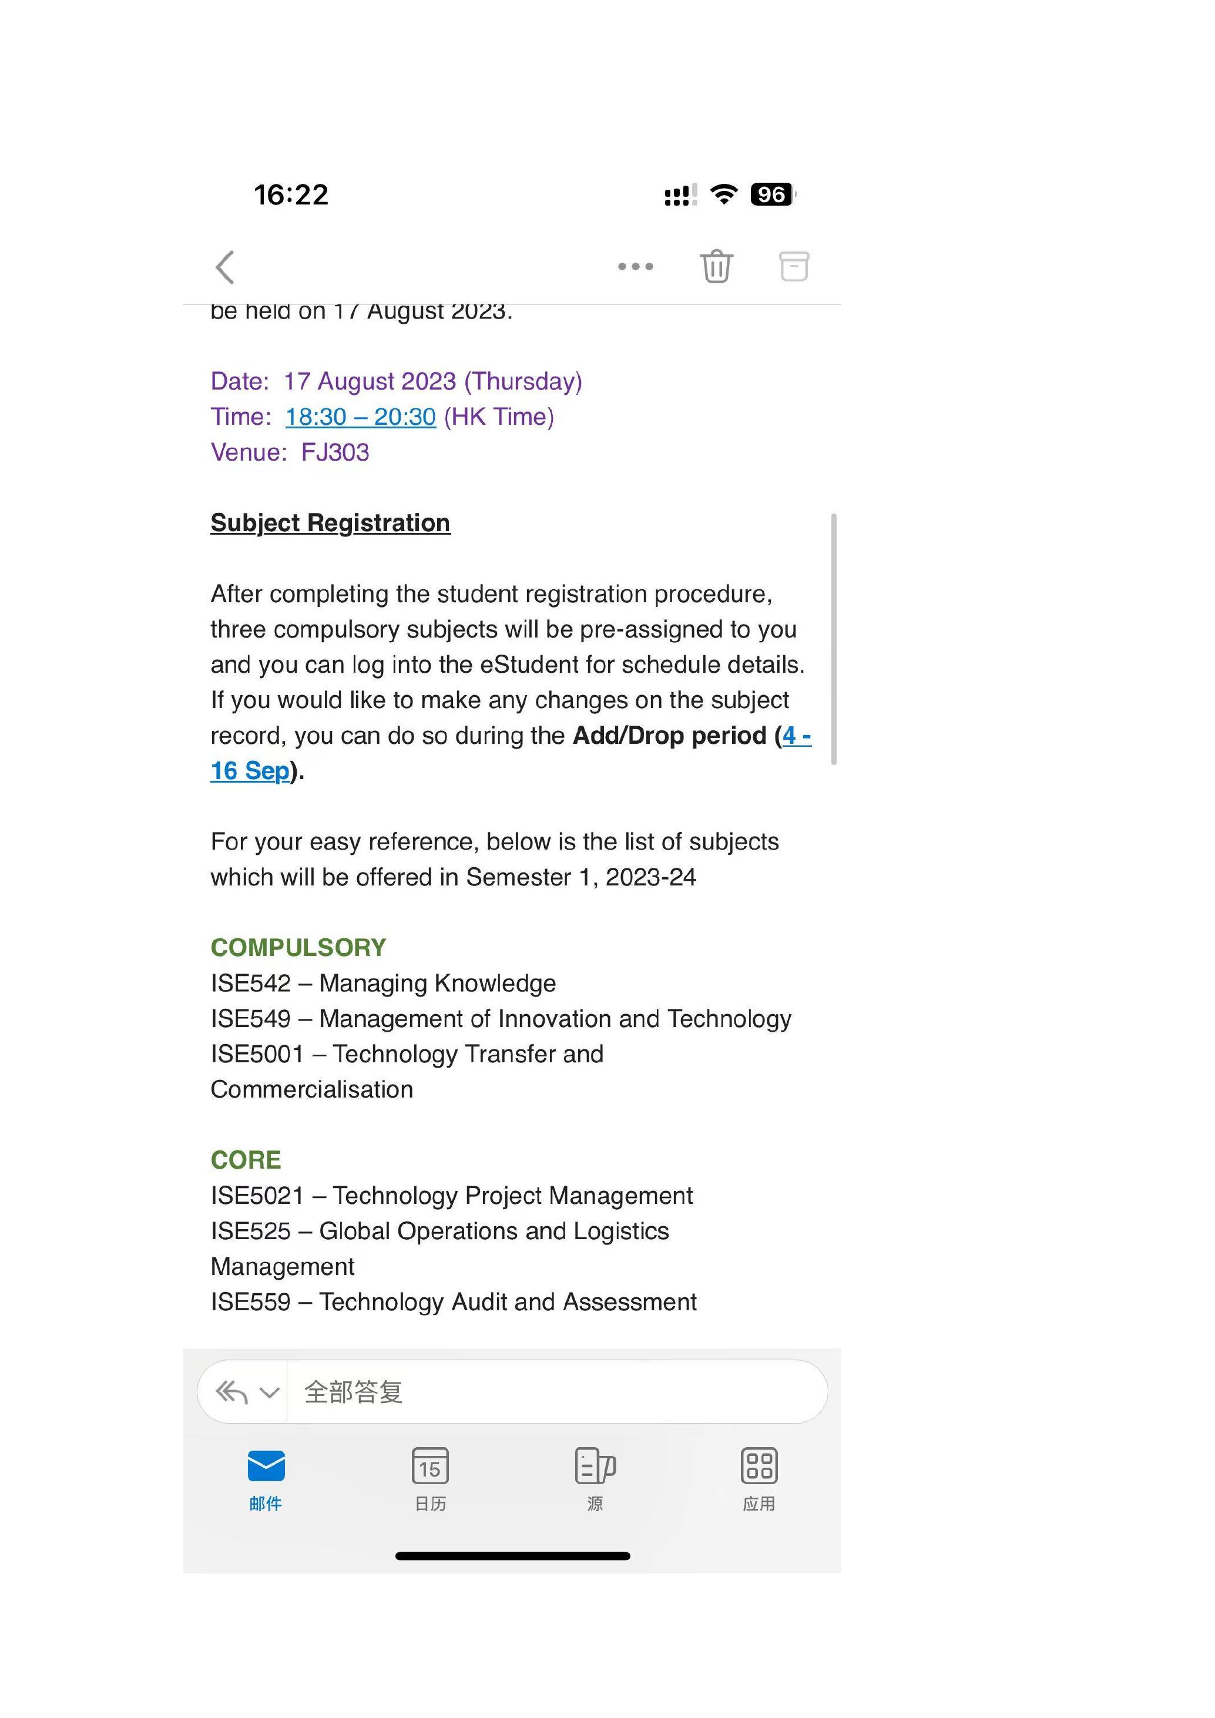
Task: Tap the home indicator bar
Action: [512, 1556]
